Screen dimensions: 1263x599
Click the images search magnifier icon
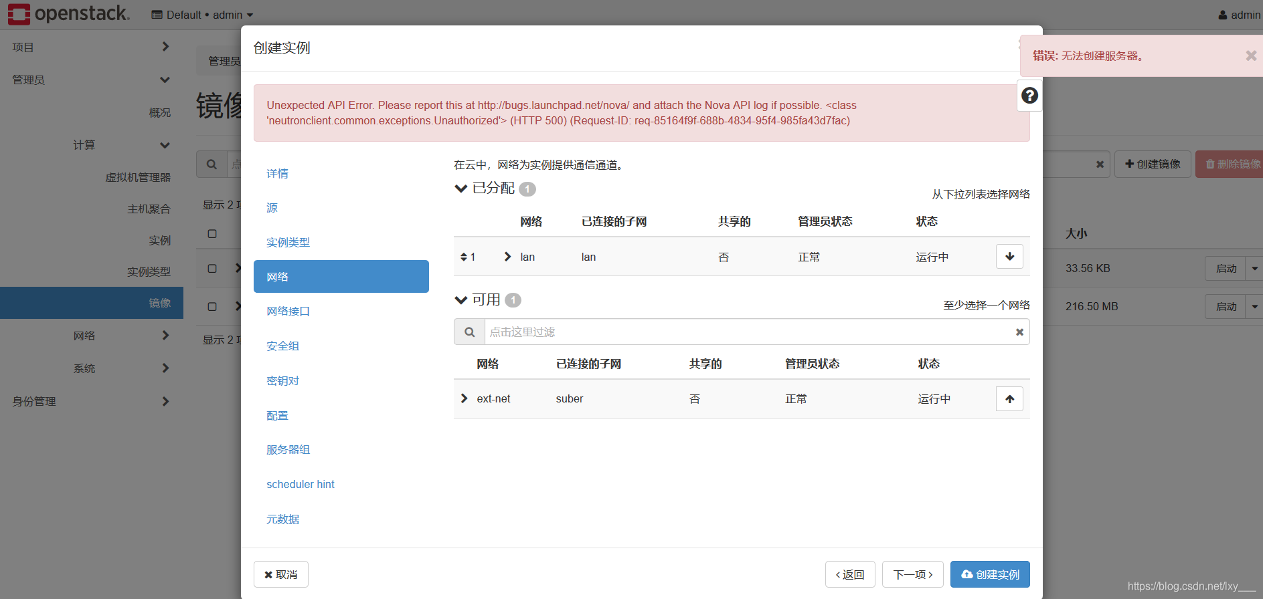pos(212,164)
